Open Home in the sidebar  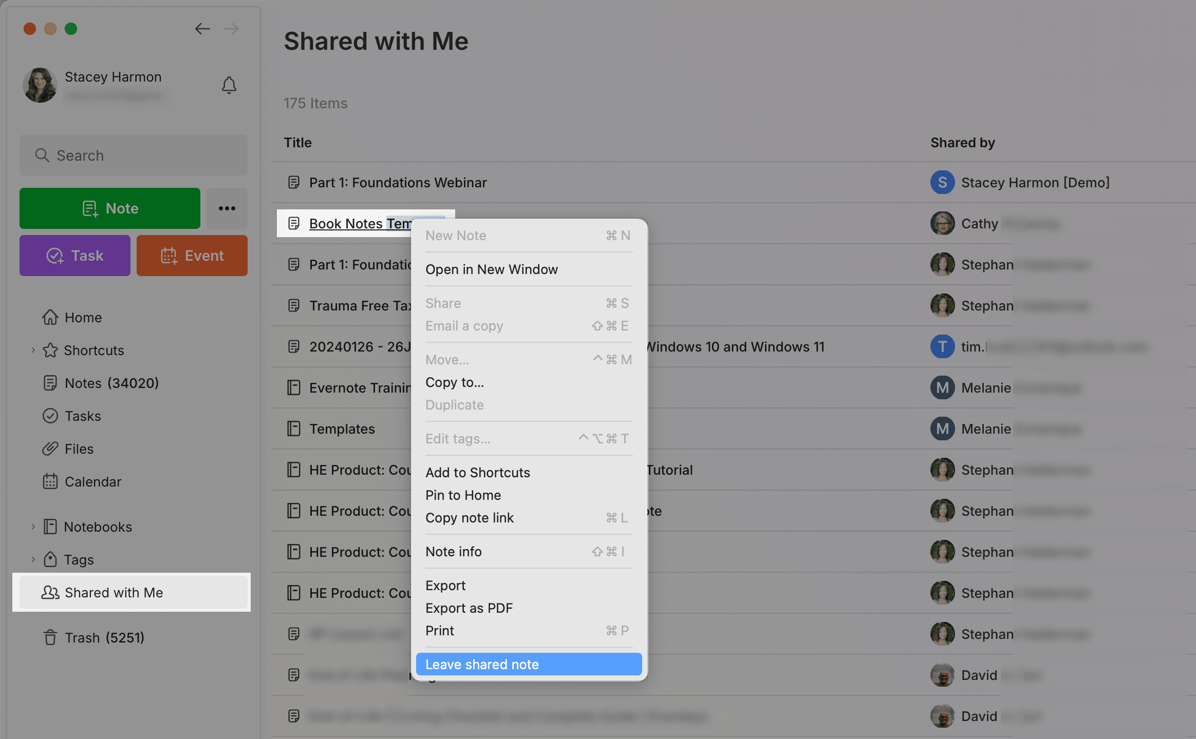(72, 318)
